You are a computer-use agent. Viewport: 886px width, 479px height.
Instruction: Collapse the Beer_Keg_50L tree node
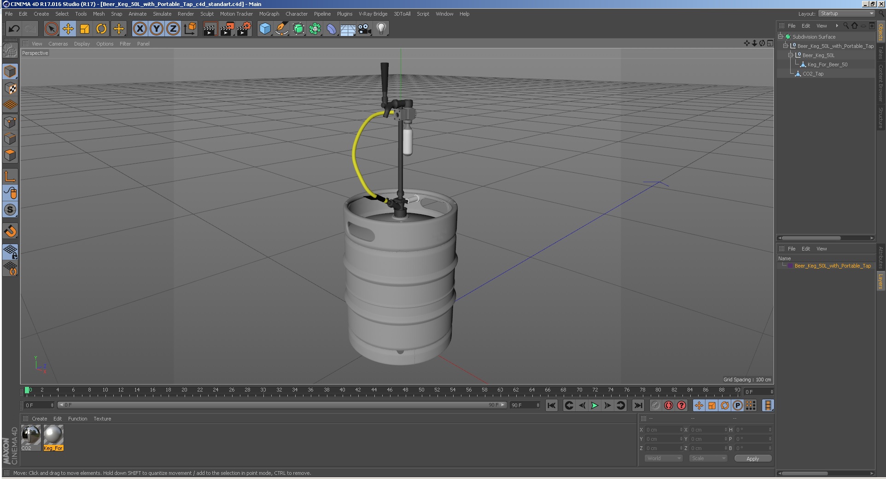[x=791, y=55]
